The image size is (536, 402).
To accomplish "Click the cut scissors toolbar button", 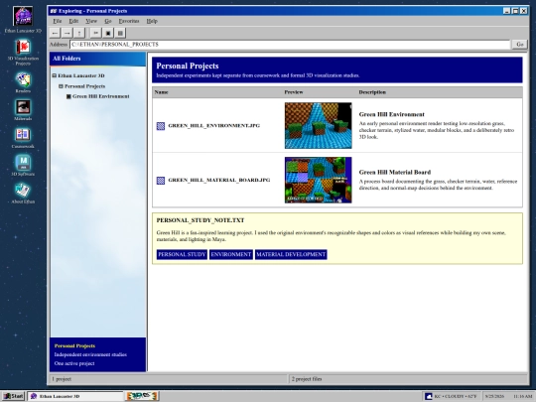I will (x=96, y=33).
